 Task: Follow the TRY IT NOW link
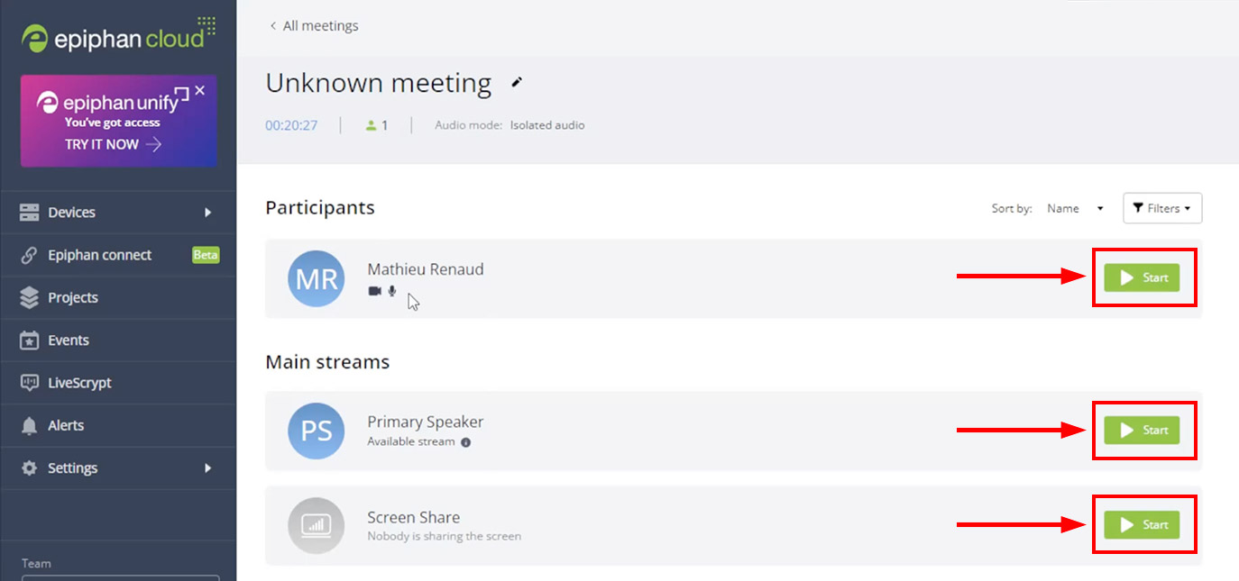coord(113,144)
